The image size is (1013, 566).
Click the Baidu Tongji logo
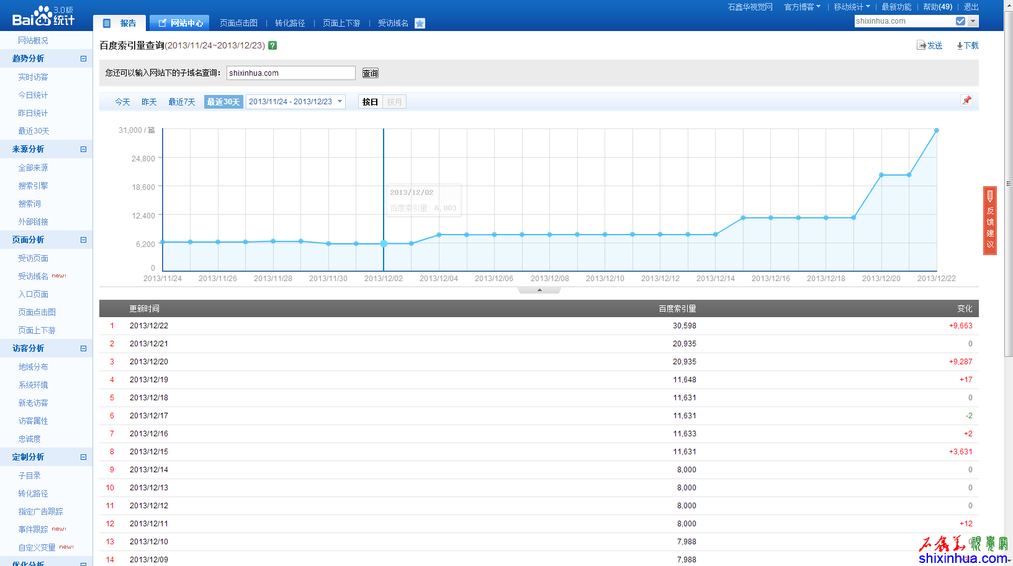pos(43,16)
